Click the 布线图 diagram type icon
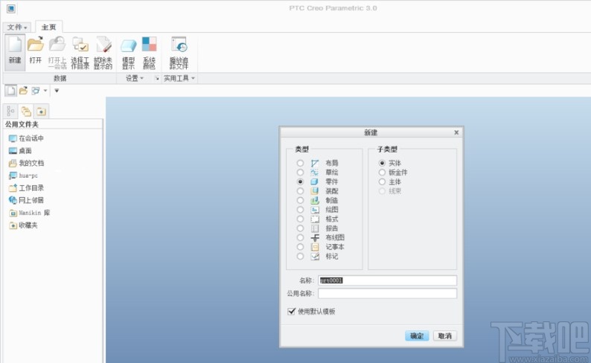The height and width of the screenshot is (363, 591). [x=315, y=237]
